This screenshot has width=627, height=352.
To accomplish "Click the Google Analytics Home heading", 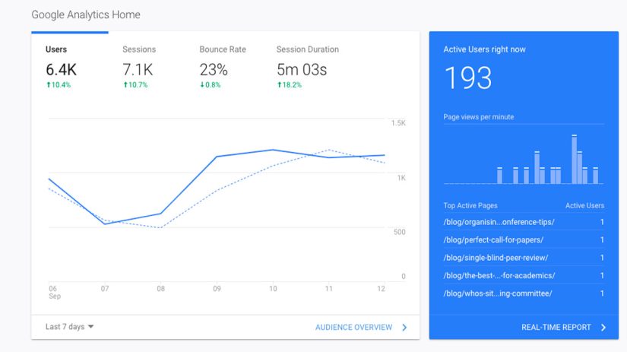I will (x=86, y=14).
